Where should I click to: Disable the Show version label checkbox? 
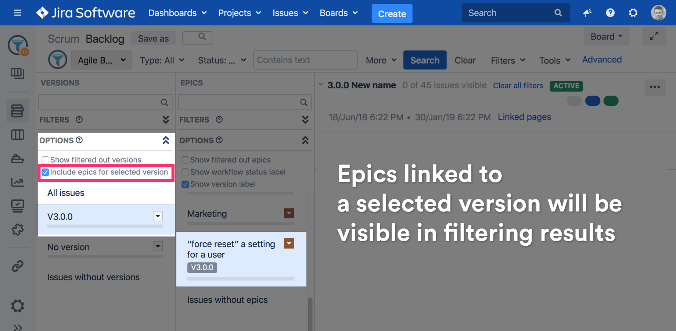click(186, 184)
